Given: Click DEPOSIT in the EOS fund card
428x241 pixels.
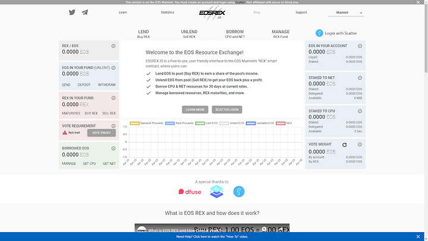Looking at the screenshot, I should (84, 84).
